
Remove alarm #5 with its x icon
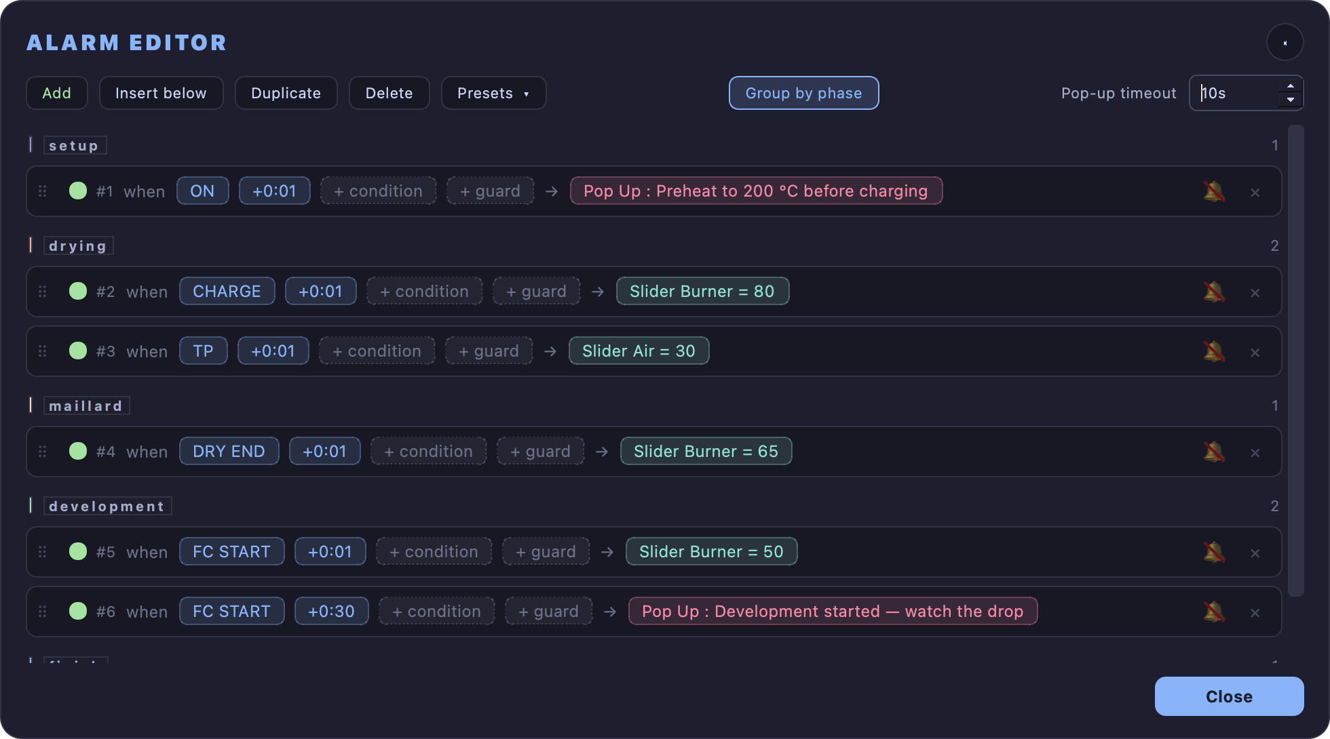click(x=1255, y=553)
